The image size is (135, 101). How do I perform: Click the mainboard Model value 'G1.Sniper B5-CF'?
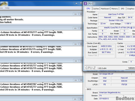[115, 74]
